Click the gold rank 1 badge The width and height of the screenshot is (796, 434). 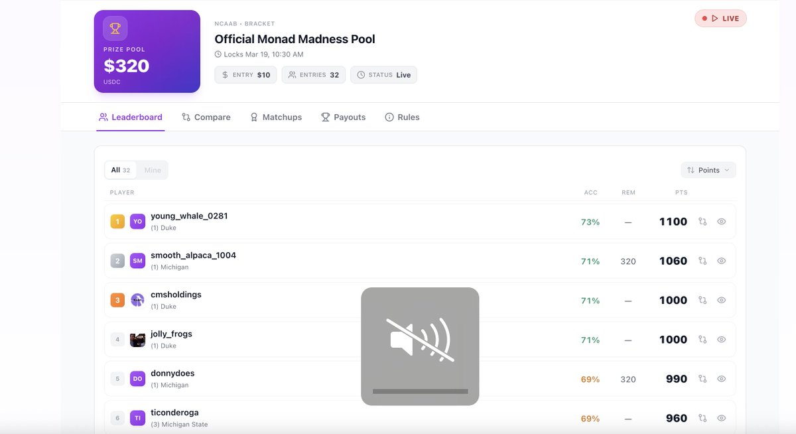point(117,222)
